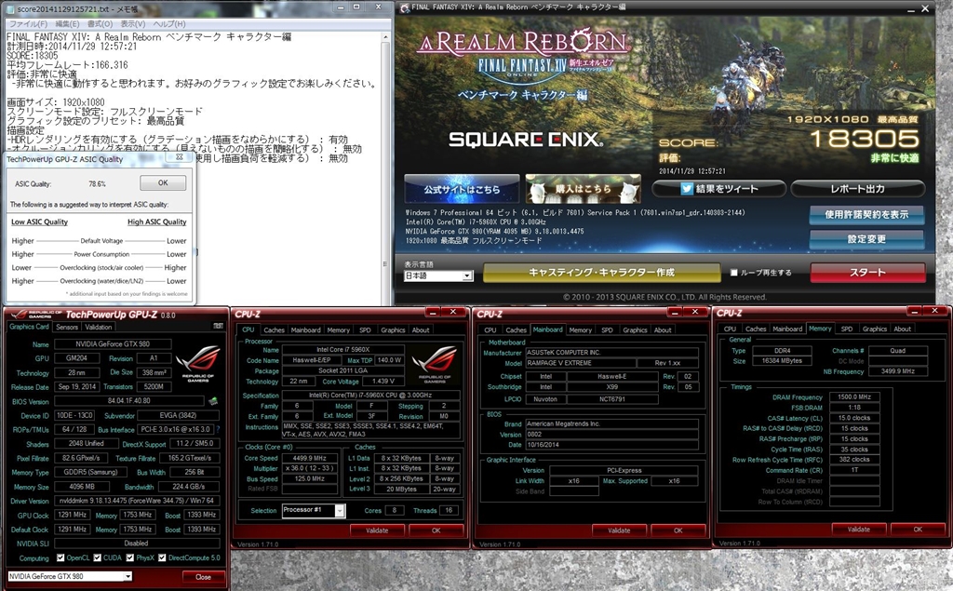Enable the loop playback checkbox
The height and width of the screenshot is (591, 953).
(733, 273)
